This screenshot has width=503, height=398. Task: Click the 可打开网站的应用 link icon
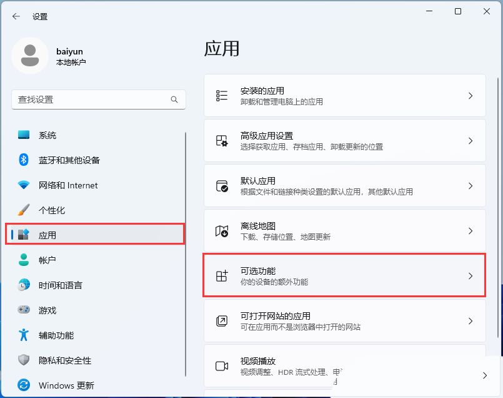pyautogui.click(x=222, y=320)
